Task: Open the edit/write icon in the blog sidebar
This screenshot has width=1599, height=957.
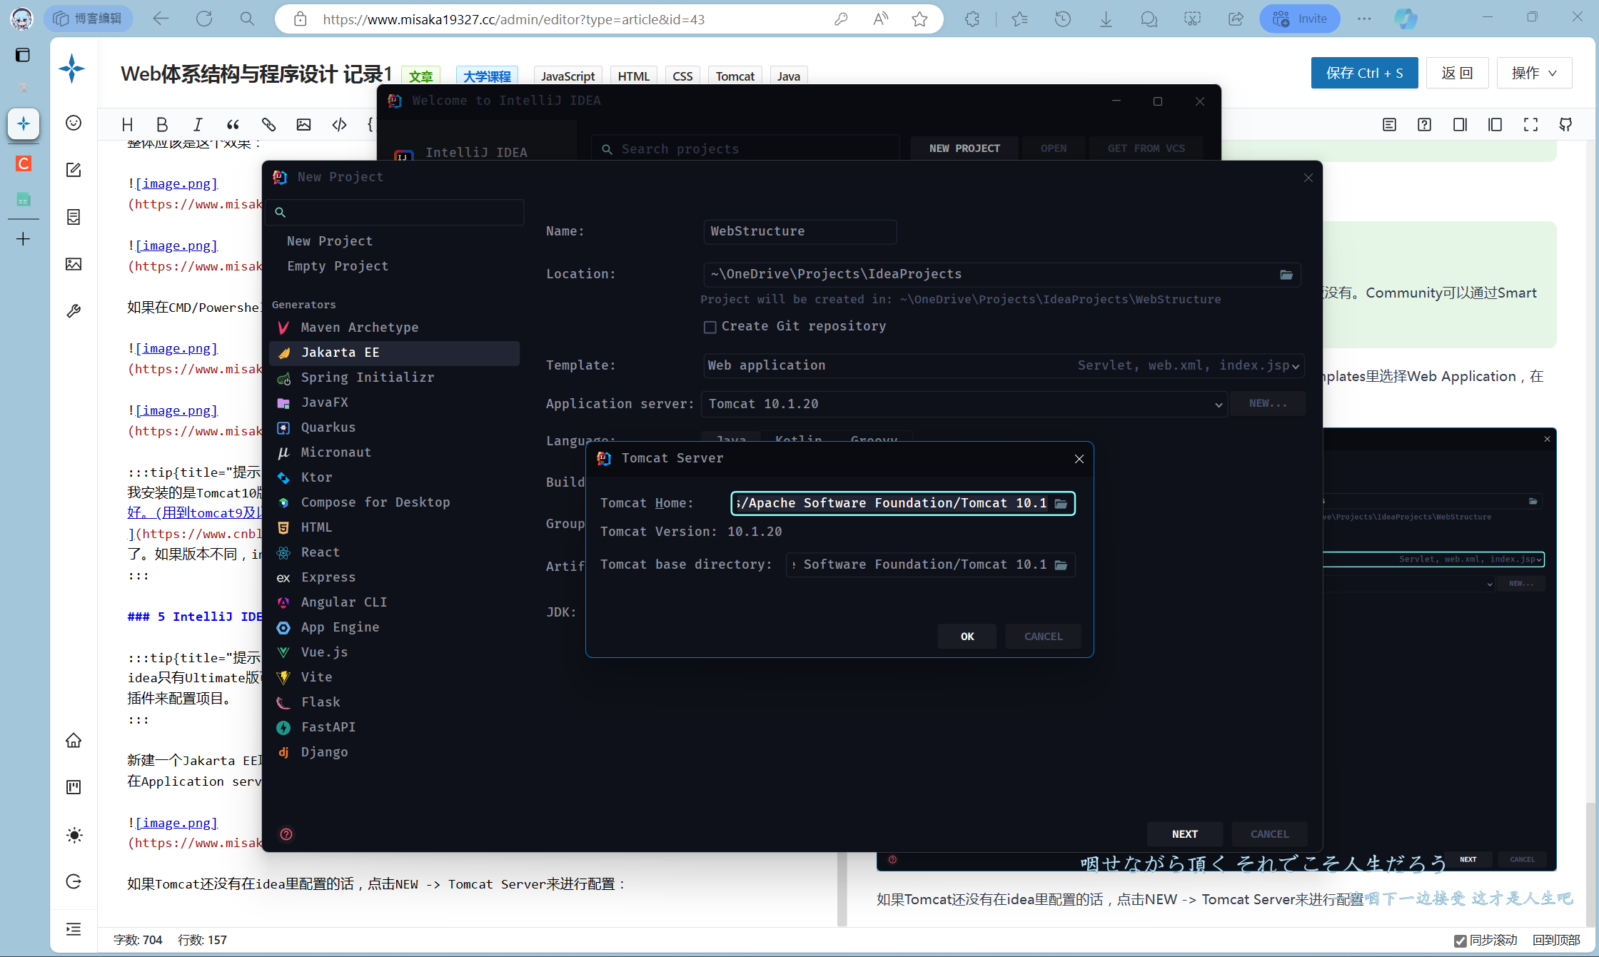Action: (74, 170)
